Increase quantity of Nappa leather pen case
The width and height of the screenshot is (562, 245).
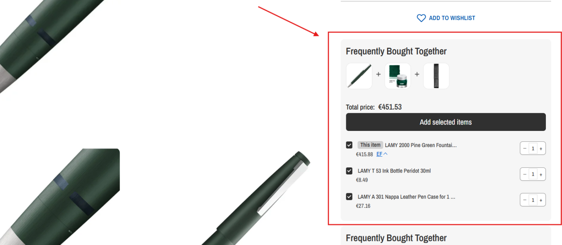541,200
